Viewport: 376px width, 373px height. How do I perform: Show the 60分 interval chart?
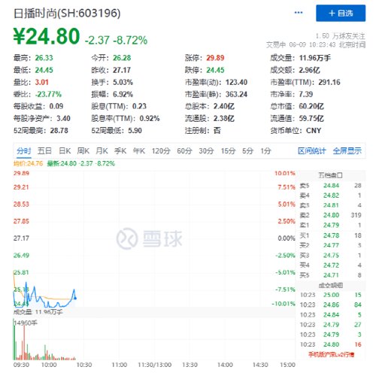click(x=184, y=151)
